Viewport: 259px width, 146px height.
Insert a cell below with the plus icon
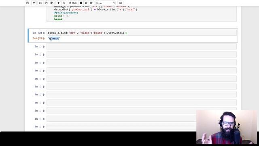[x=34, y=3]
